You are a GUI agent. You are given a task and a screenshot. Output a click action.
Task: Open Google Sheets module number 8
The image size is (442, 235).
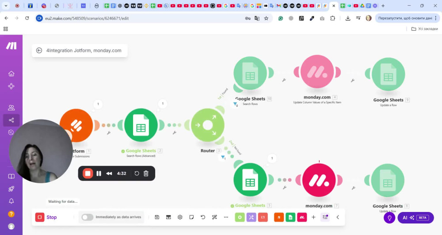tap(388, 181)
